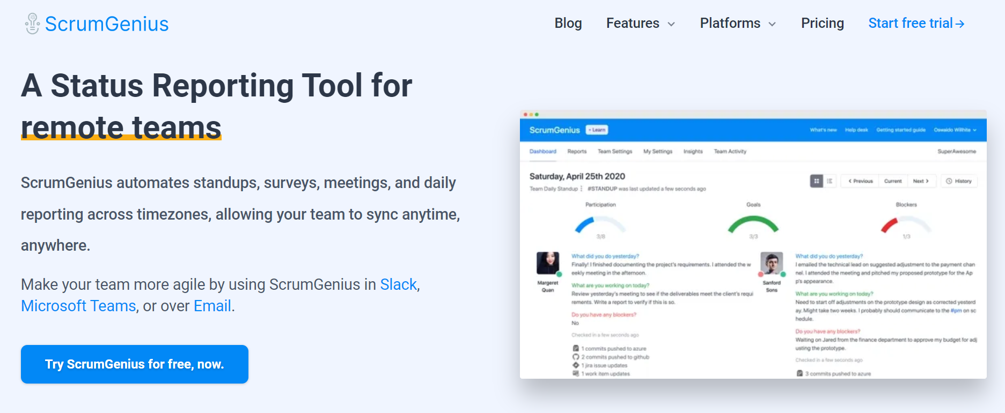Viewport: 1005px width, 413px height.
Task: Click the green Goals gauge 3/3
Action: (x=753, y=226)
